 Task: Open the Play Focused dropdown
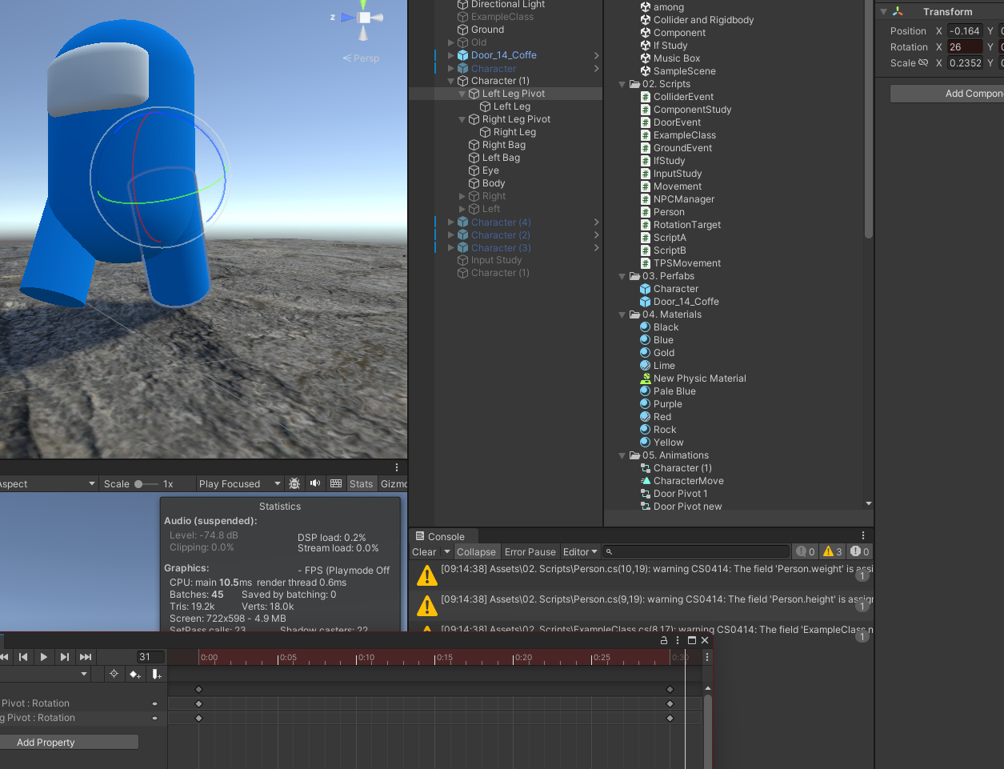(x=239, y=483)
